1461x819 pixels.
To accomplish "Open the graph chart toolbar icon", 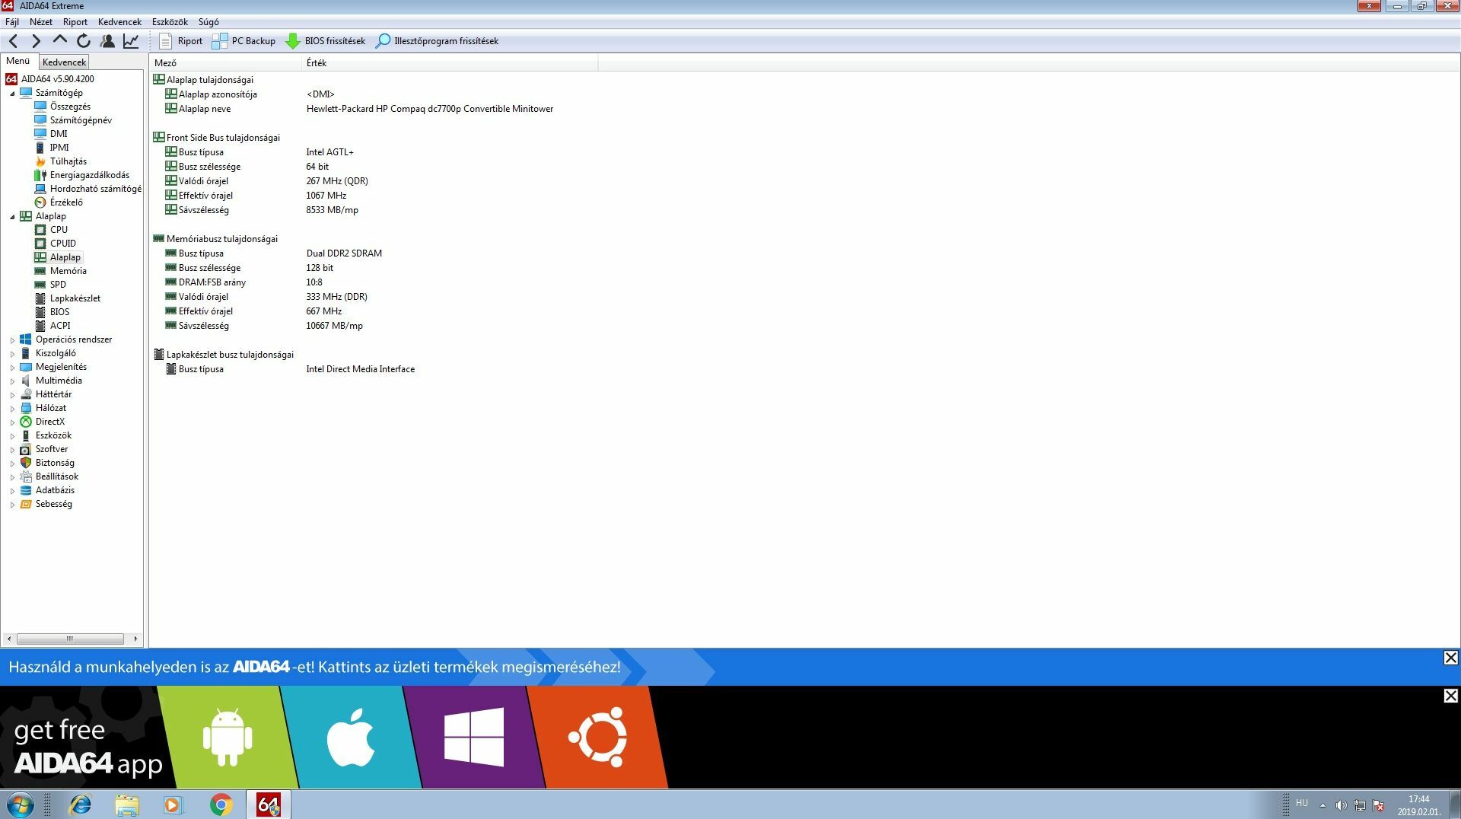I will coord(131,41).
